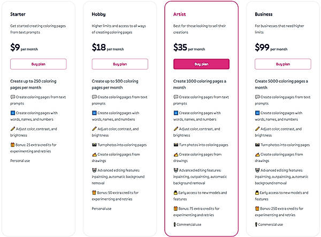Click the Business plan Buy plan button
This screenshot has height=237, width=321.
(282, 64)
